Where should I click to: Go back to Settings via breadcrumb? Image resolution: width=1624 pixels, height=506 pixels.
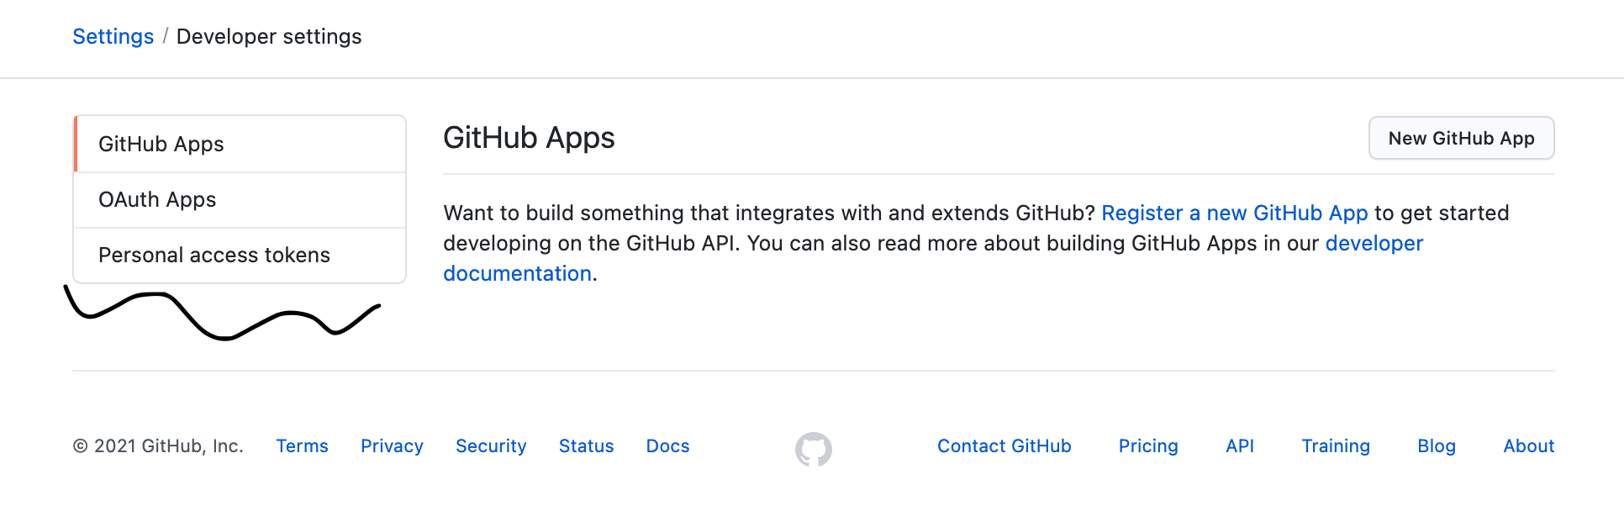point(113,37)
